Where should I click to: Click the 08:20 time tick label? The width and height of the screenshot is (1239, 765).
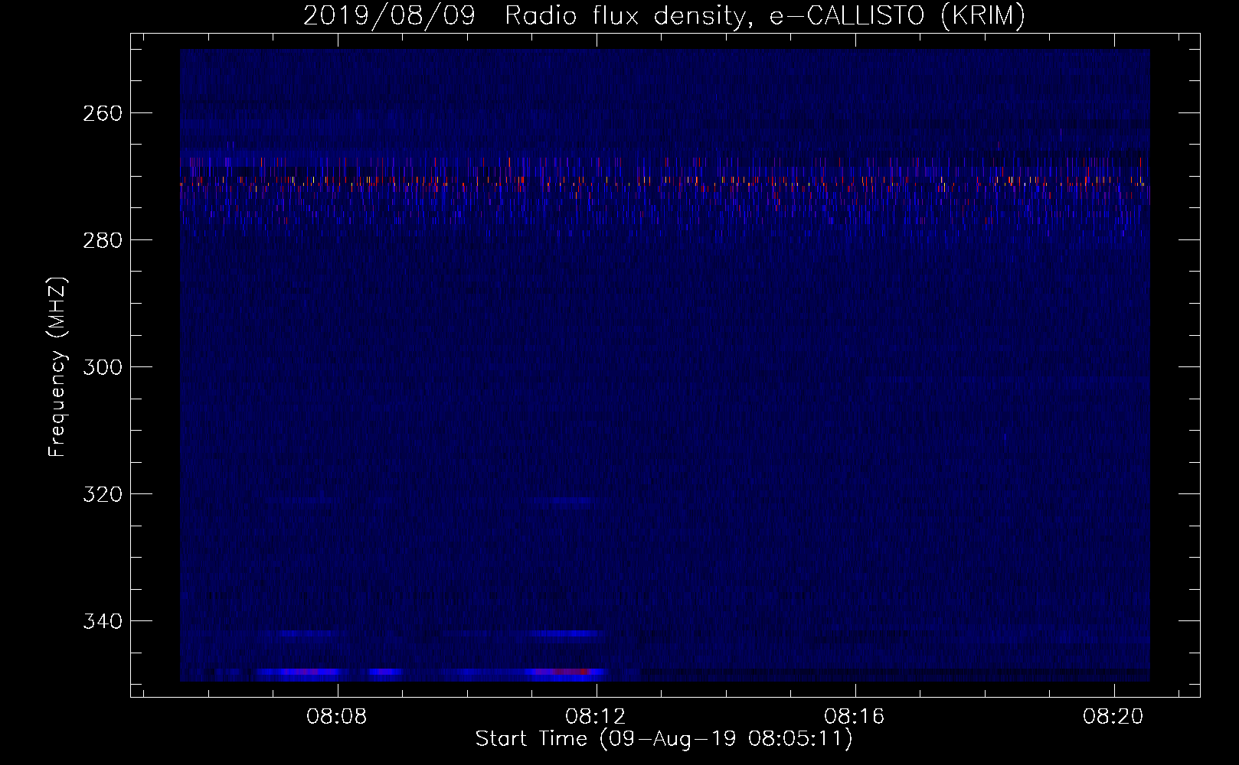[x=1113, y=716]
